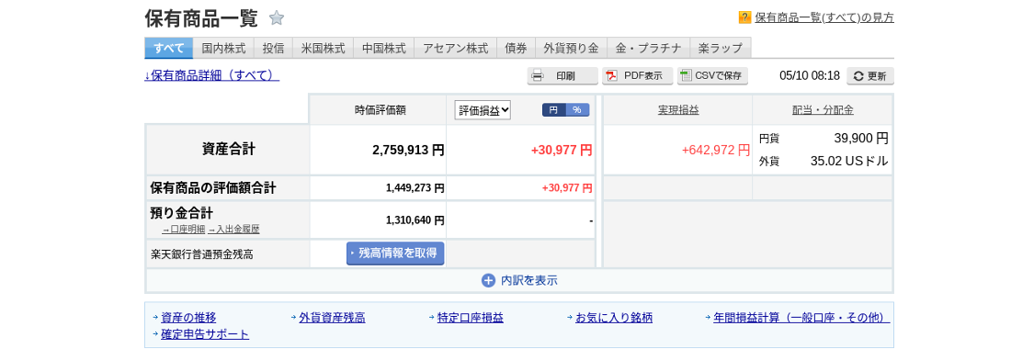Screen dimensions: 1011x360
Task: Click the 時価評価額 column header
Action: (380, 110)
